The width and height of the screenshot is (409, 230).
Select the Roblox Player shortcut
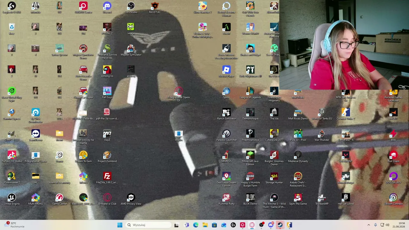226,72
